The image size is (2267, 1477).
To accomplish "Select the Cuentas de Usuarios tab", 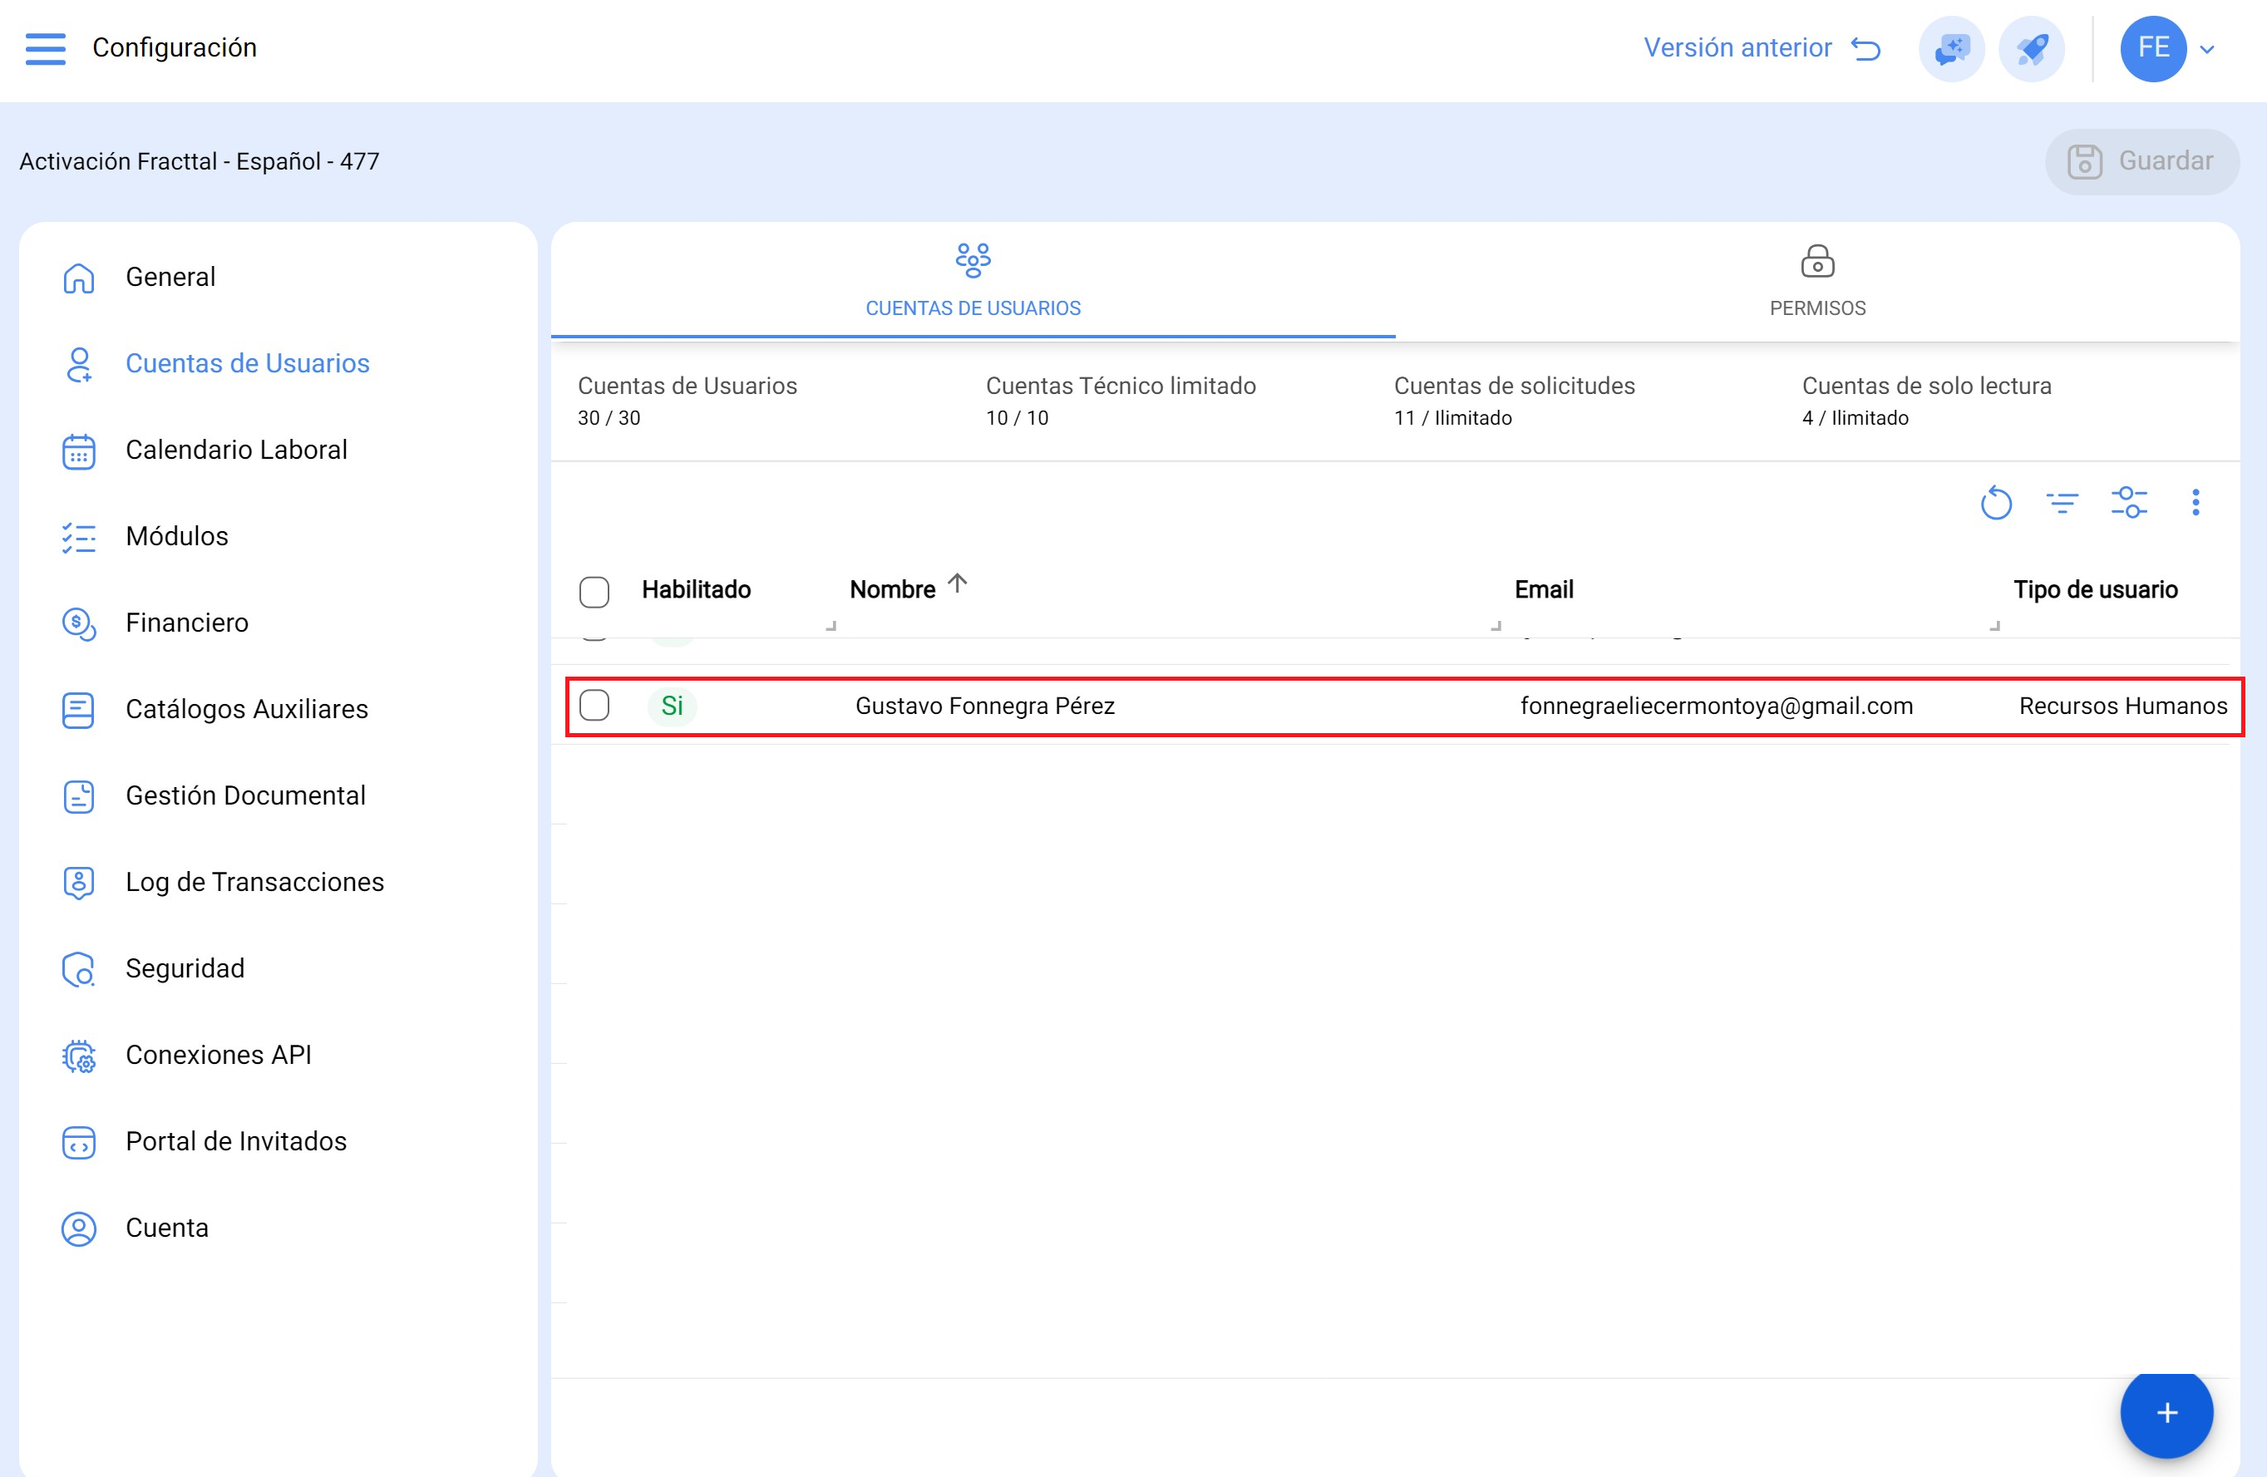I will tap(973, 281).
